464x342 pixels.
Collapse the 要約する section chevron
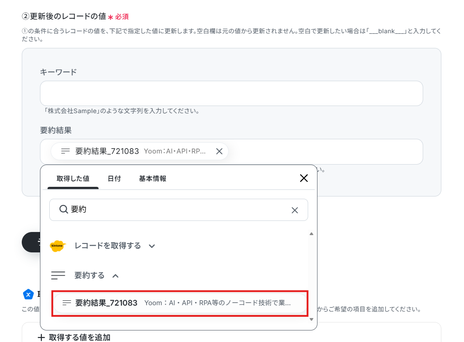(116, 276)
